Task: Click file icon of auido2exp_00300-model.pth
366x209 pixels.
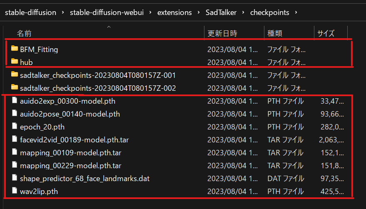Action: coord(15,100)
